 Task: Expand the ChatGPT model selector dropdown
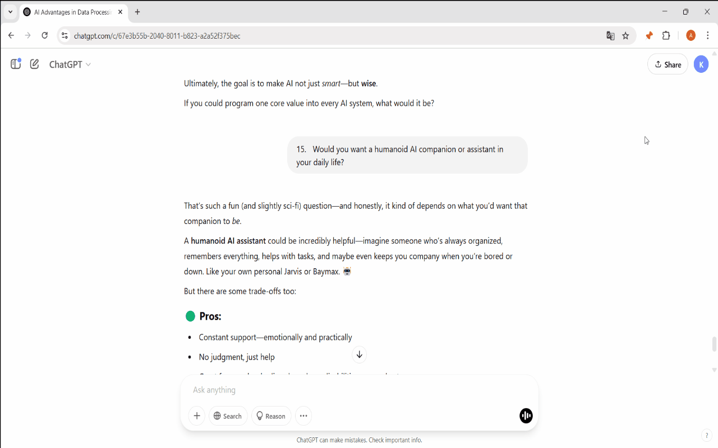(70, 64)
